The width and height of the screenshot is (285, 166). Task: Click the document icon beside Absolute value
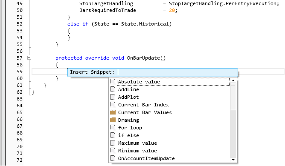coord(113,82)
